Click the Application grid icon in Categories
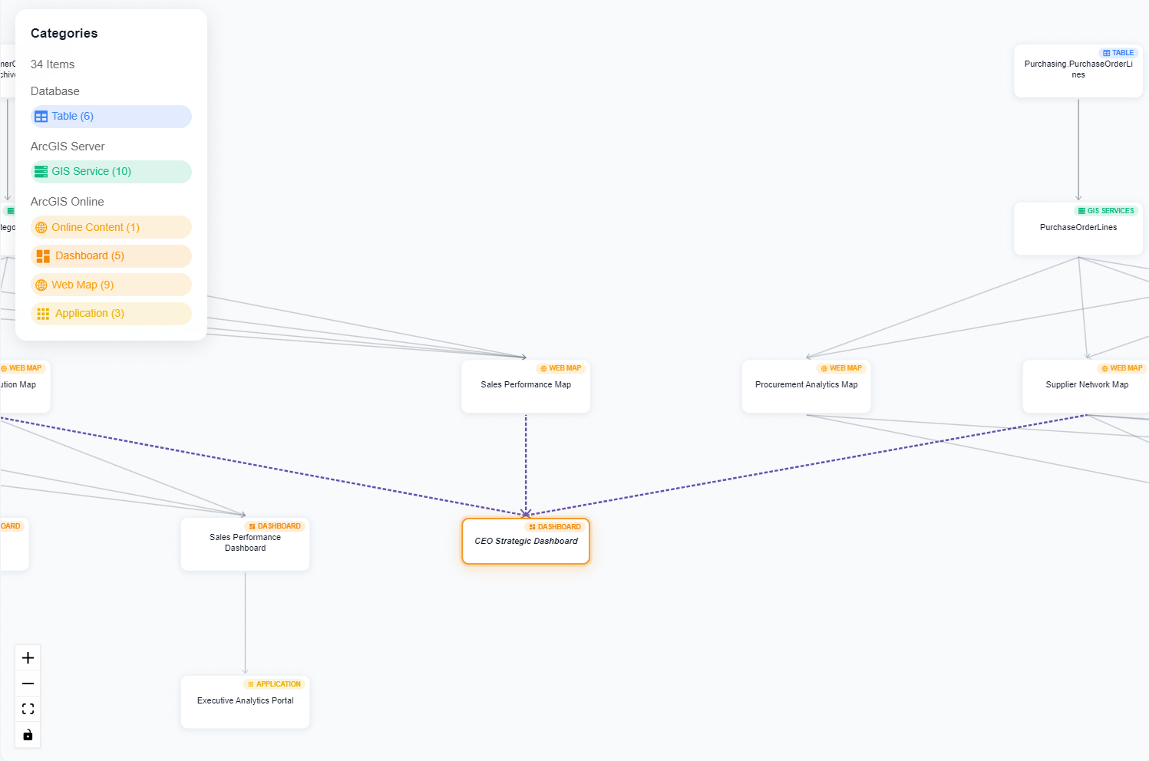 [x=42, y=313]
